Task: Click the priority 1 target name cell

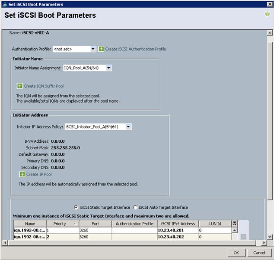Action: coord(30,230)
